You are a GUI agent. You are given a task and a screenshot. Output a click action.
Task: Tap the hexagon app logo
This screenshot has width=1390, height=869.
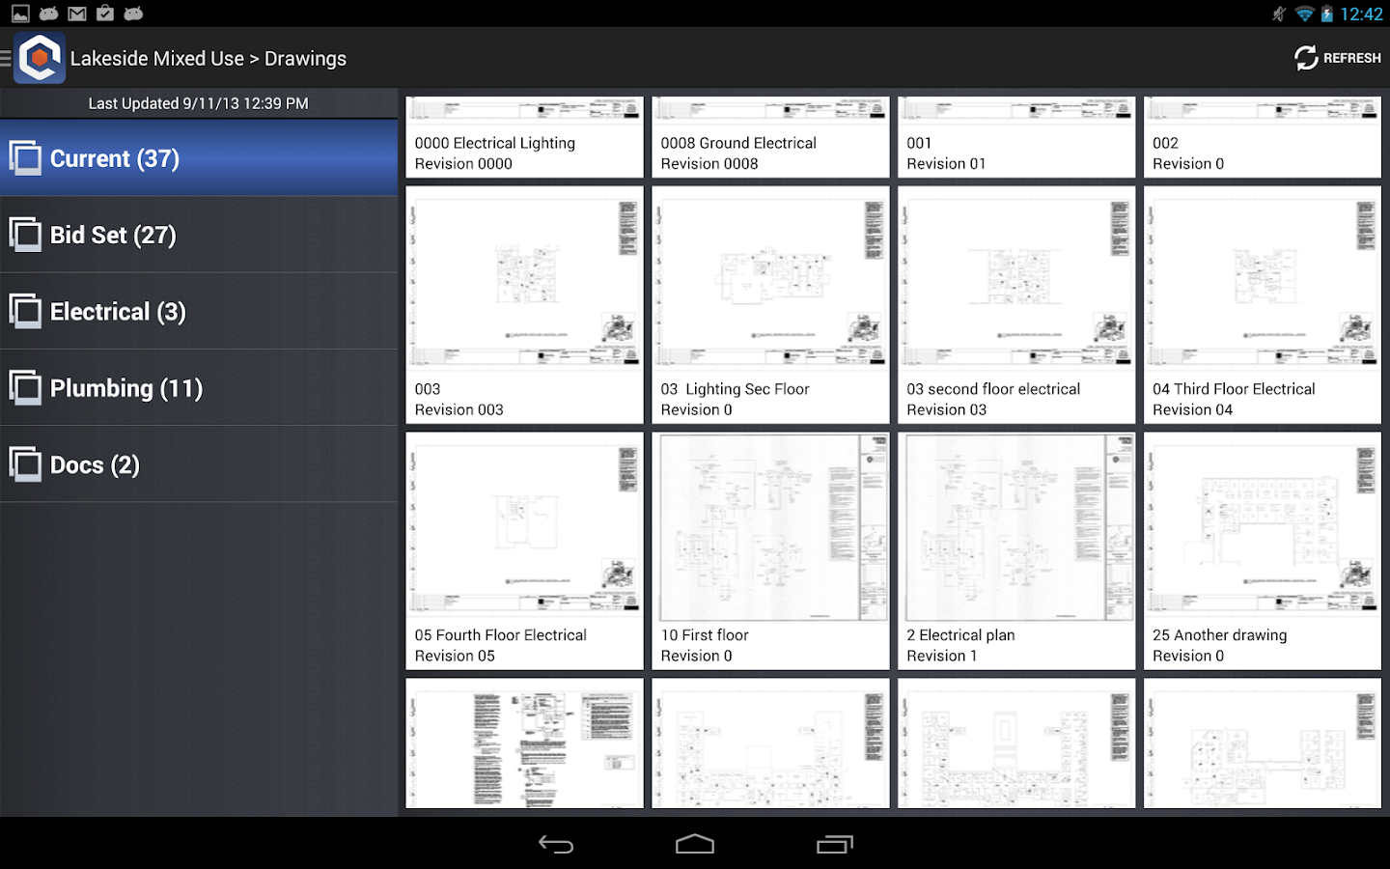pyautogui.click(x=39, y=57)
